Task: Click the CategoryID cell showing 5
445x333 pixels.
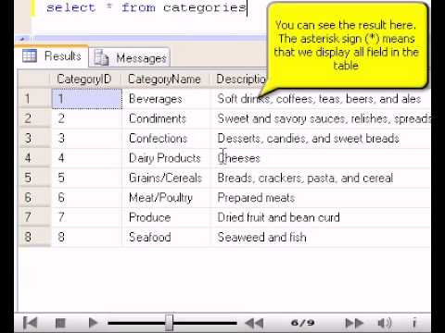Action: click(x=87, y=178)
